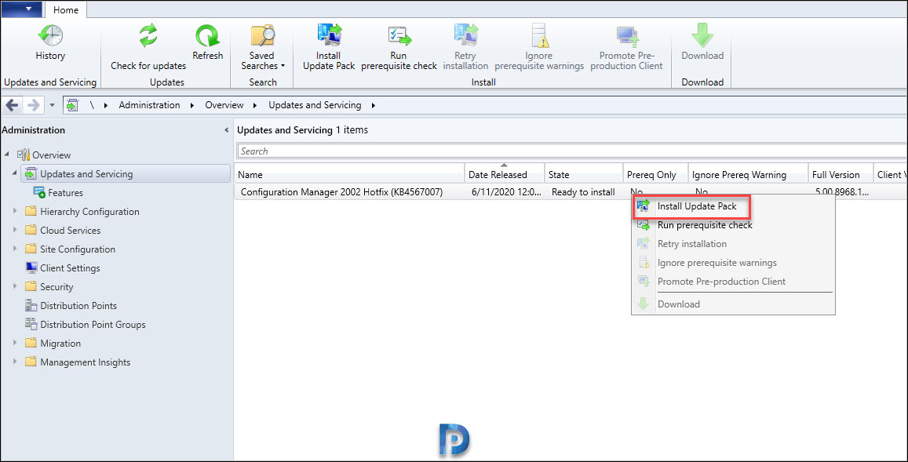Expand arrow after Overview breadcrumb
The image size is (908, 462).
click(255, 105)
